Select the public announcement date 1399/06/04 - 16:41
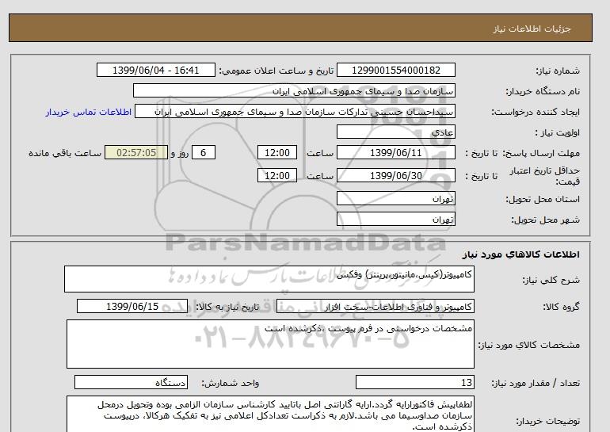 click(155, 71)
